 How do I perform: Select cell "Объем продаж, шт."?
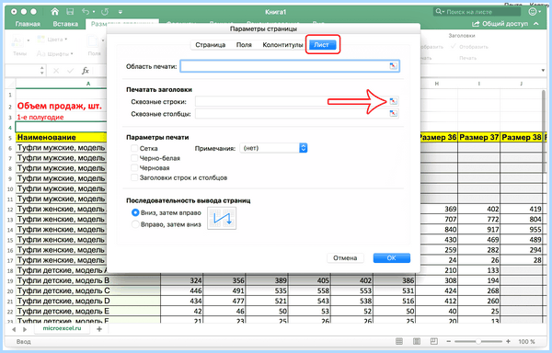(x=60, y=106)
